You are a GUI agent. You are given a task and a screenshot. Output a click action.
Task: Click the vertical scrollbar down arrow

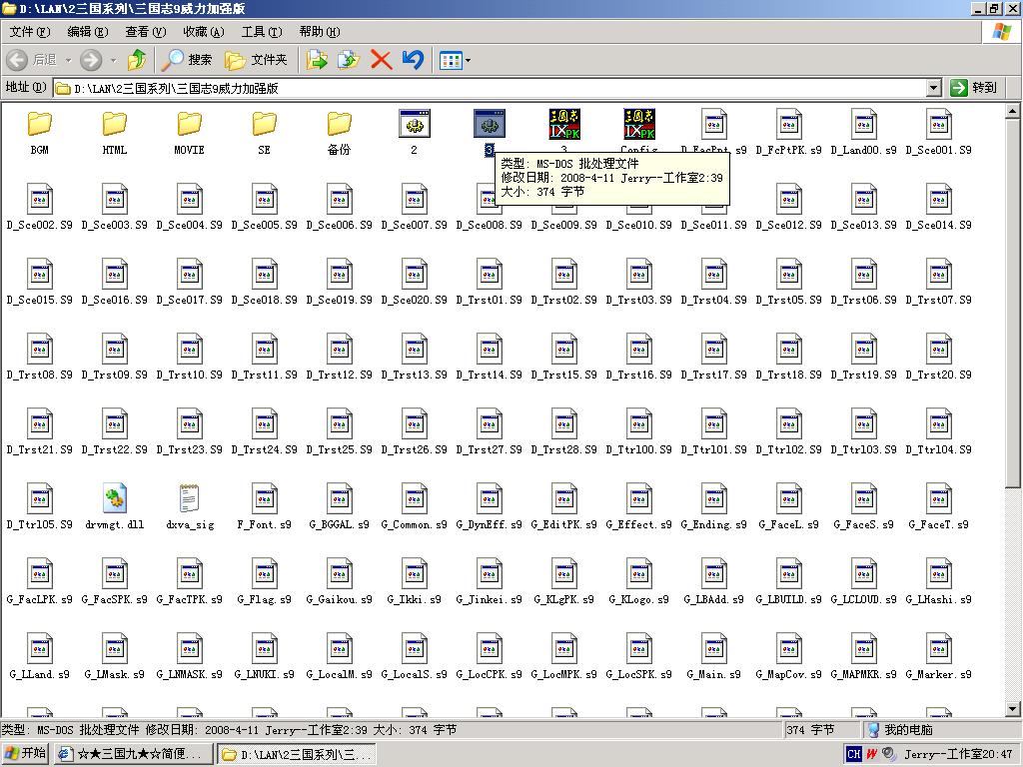(1013, 710)
